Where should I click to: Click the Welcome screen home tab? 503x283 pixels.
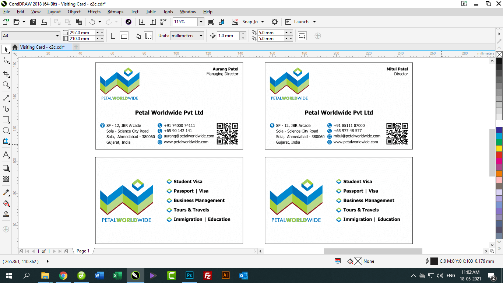coord(15,47)
